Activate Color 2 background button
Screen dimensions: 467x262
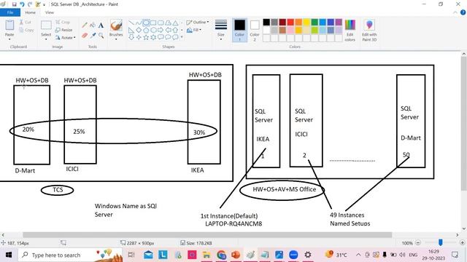(255, 30)
